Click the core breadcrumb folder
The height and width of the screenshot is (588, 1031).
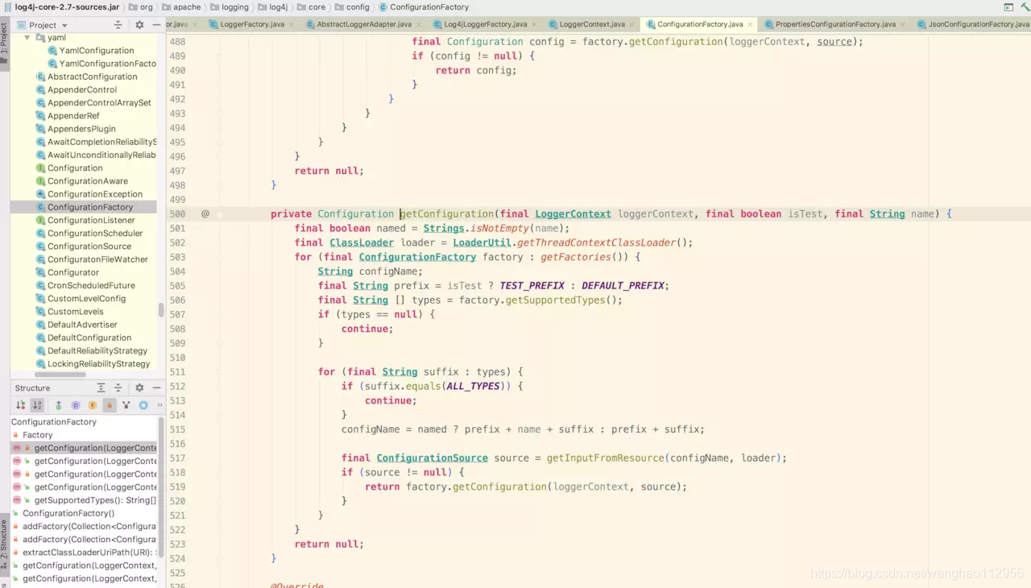coord(311,6)
